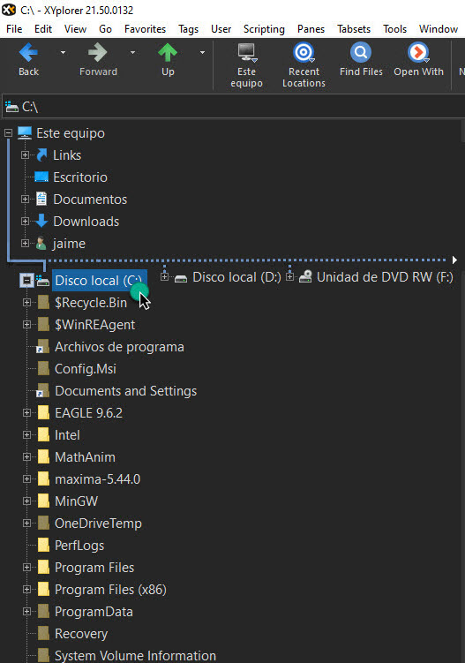Collapse the Este equipo root node
465x663 pixels.
[x=8, y=132]
